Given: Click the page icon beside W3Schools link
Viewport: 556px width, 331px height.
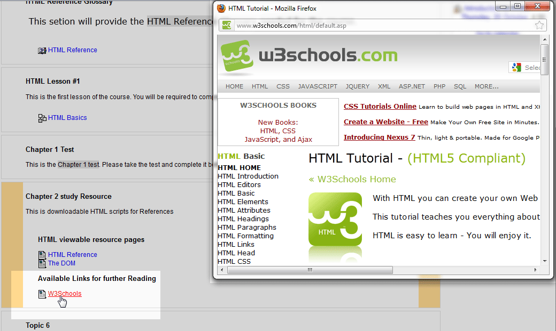Looking at the screenshot, I should tap(42, 294).
